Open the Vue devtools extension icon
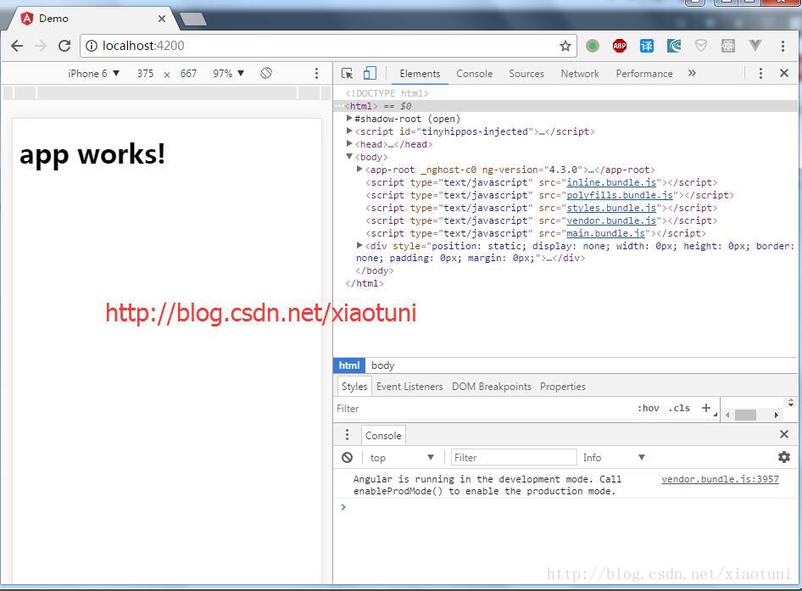802x591 pixels. 755,46
